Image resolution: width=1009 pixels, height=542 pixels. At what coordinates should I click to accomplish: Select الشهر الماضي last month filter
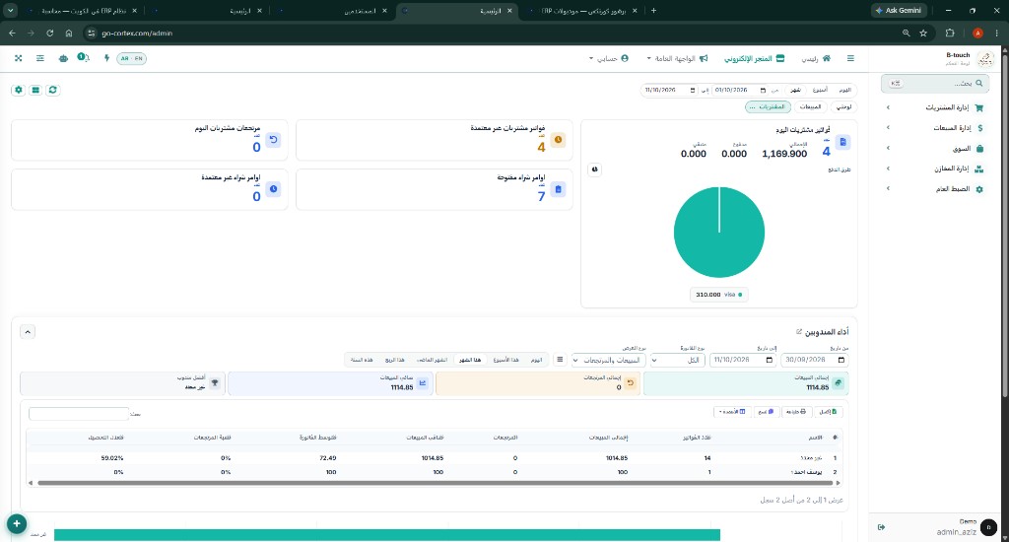(432, 360)
